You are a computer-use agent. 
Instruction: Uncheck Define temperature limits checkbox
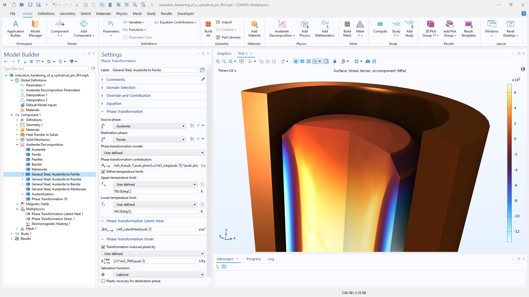(x=103, y=172)
